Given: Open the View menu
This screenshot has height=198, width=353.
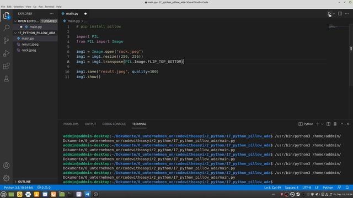Looking at the screenshot, I should point(28,7).
